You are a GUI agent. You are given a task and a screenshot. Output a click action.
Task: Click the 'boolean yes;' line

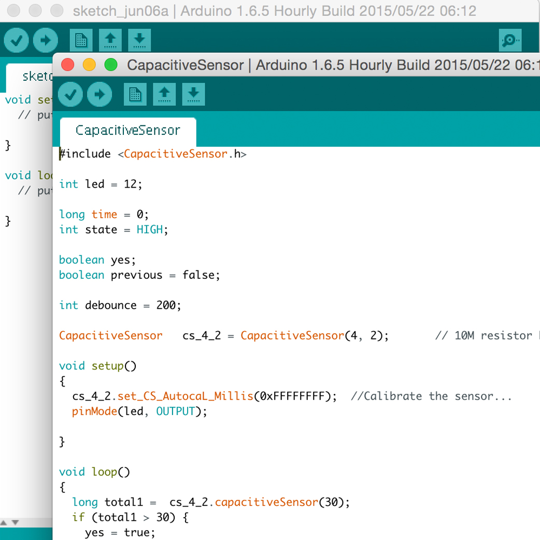pos(97,260)
